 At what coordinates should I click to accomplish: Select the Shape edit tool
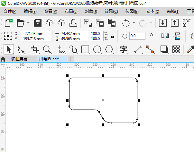coord(21,50)
